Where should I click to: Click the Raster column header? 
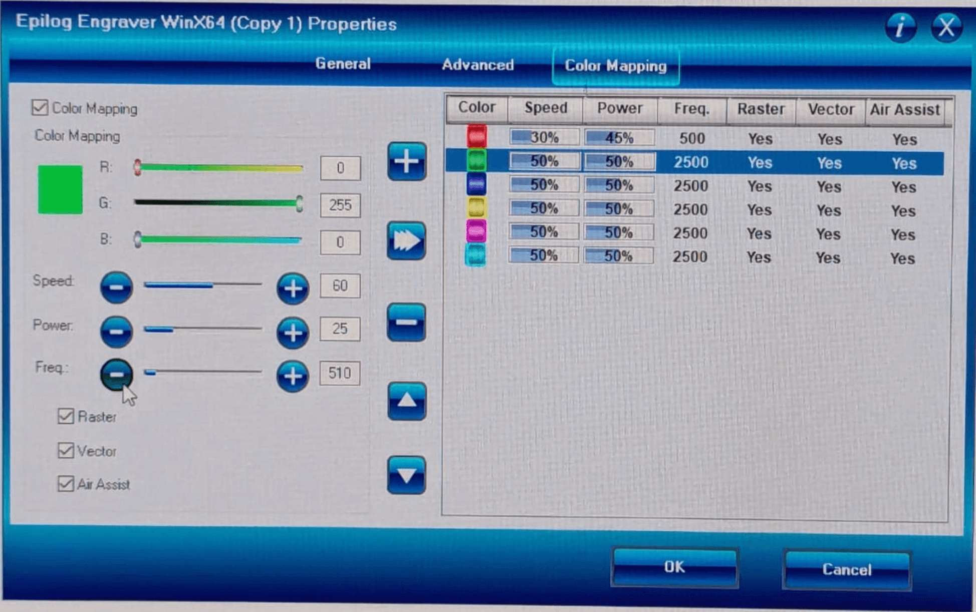pos(761,110)
